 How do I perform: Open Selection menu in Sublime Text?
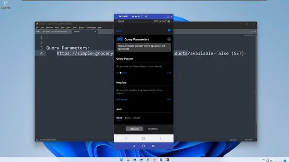point(49,27)
